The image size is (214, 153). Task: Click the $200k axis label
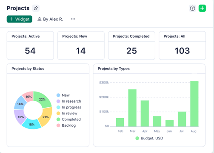click(x=104, y=97)
